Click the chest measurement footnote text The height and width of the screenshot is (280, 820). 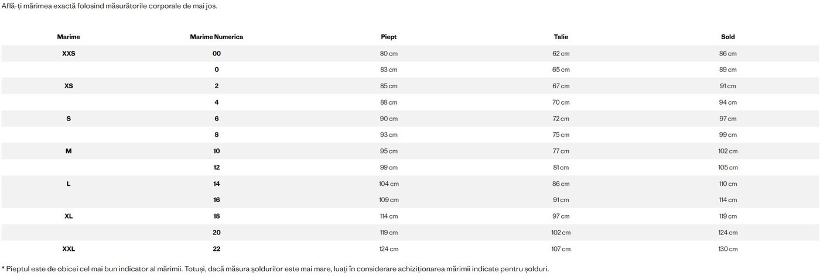(275, 269)
